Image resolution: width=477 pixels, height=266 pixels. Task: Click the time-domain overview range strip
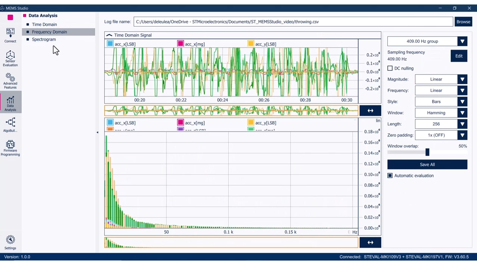(231, 111)
